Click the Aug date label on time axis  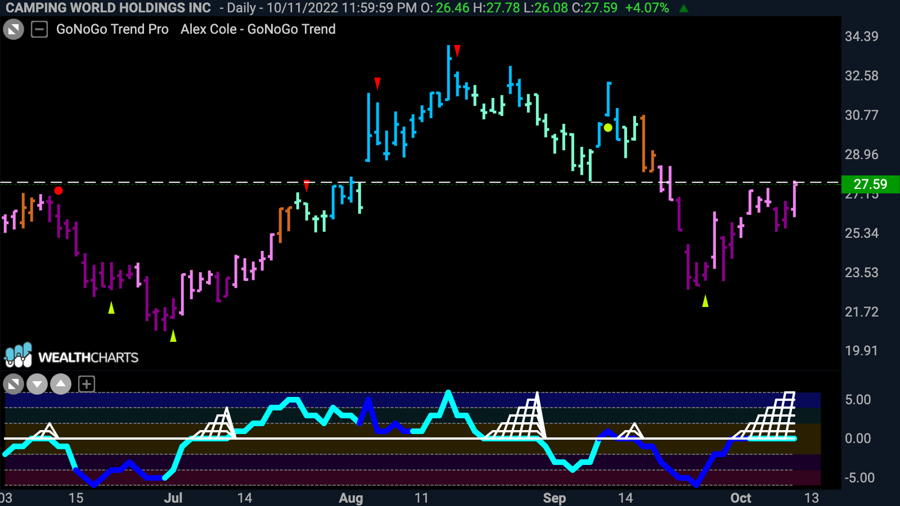point(351,498)
